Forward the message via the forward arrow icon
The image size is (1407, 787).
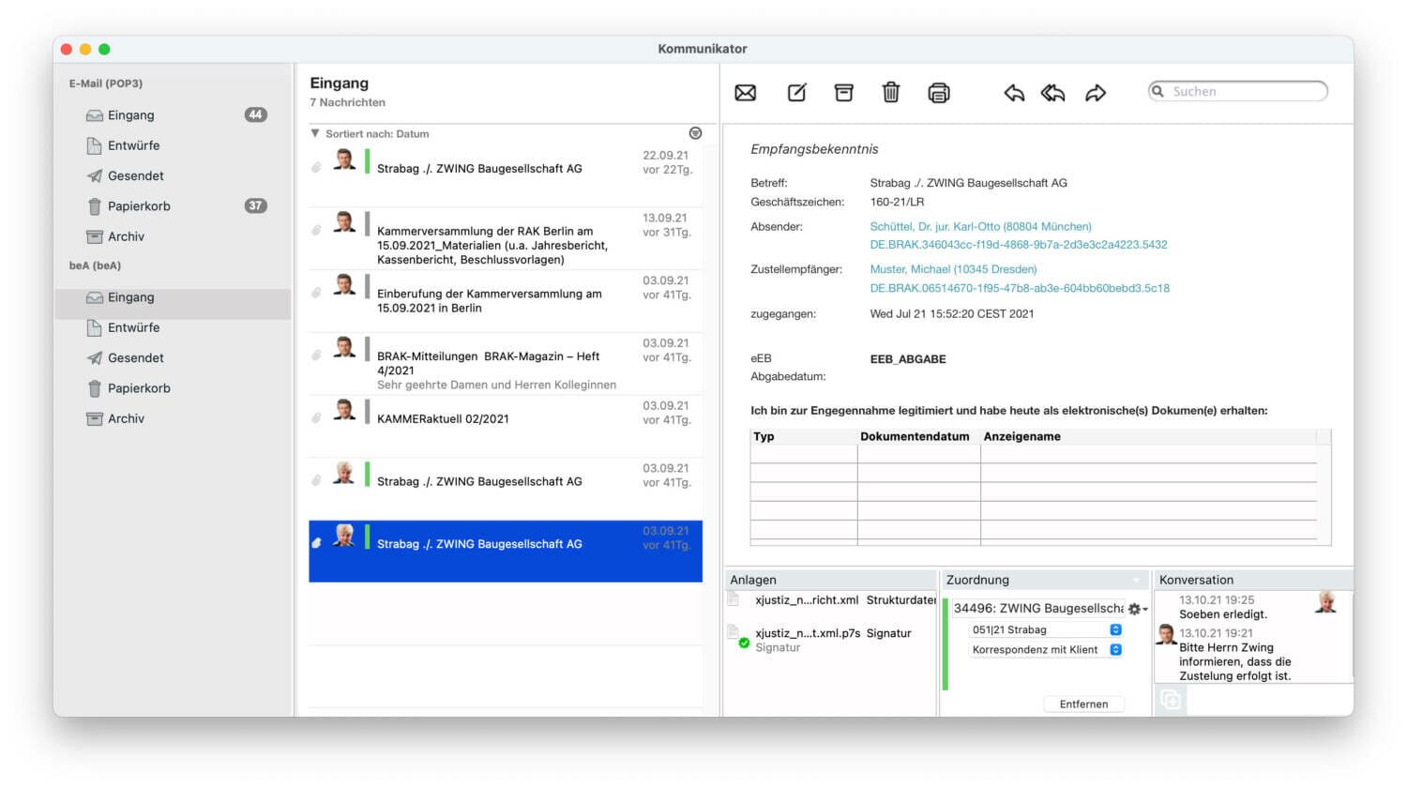(1096, 92)
